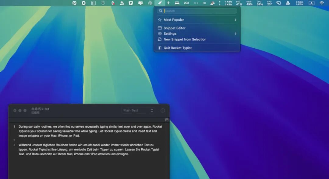Click the CPU 23° temperature indicator
This screenshot has width=329, height=179.
tap(269, 3)
